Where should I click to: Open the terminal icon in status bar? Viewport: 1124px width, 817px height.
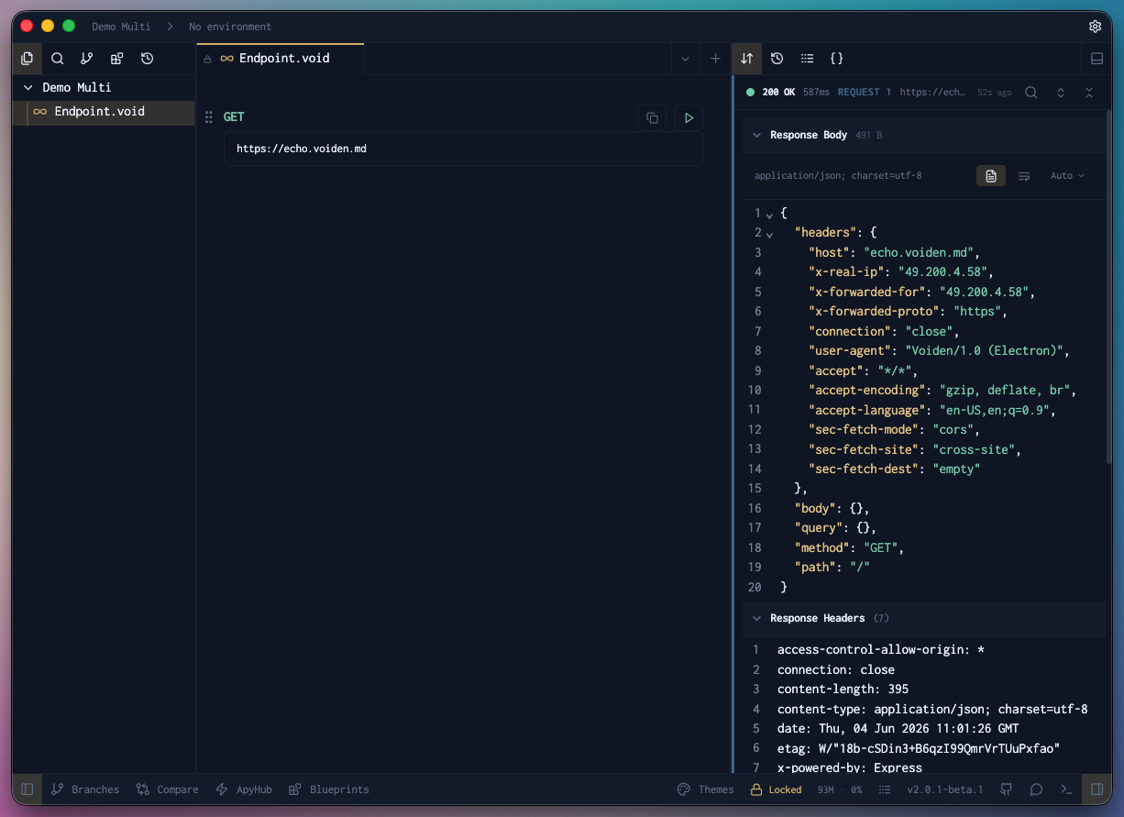coord(1066,789)
